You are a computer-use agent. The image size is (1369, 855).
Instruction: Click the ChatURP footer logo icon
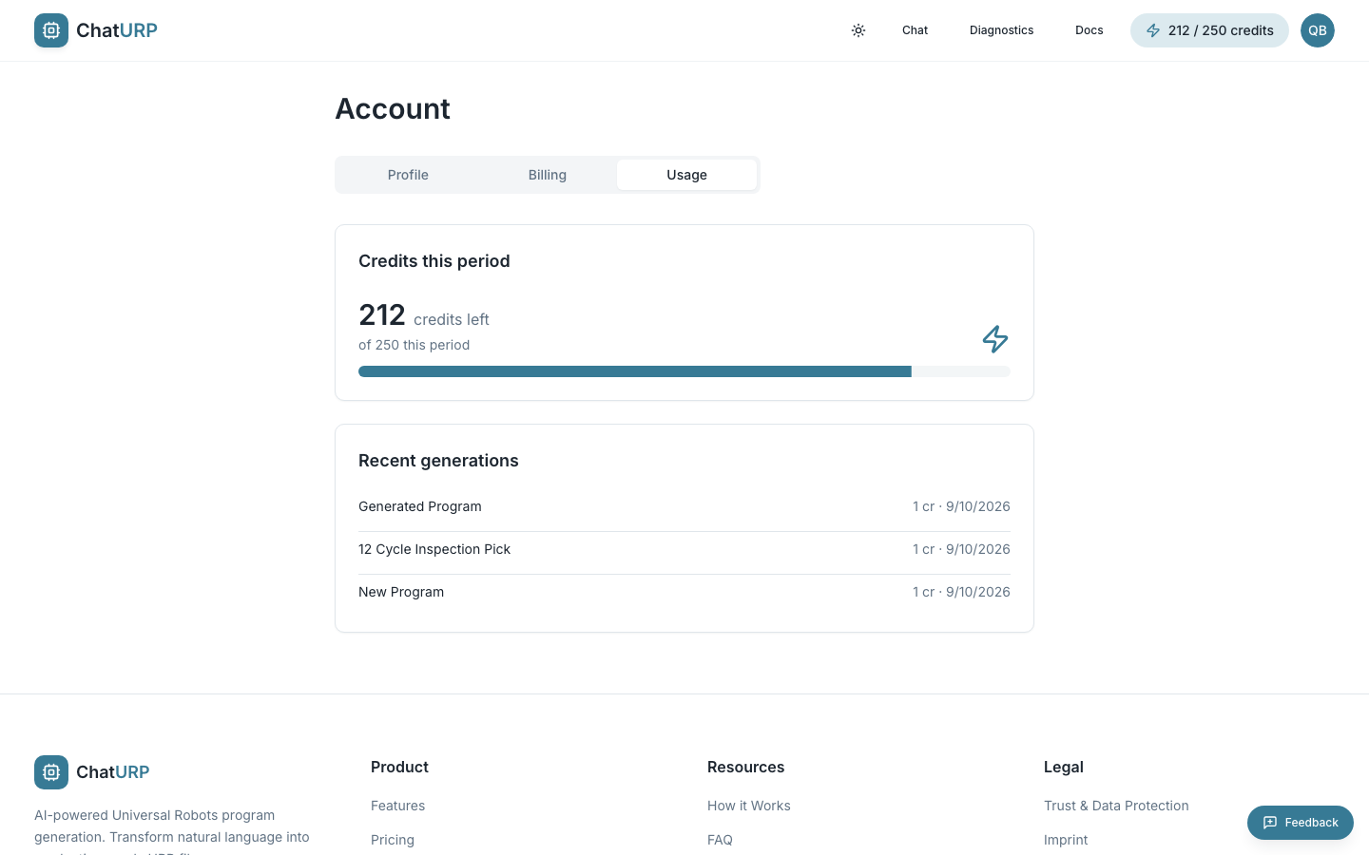[51, 772]
